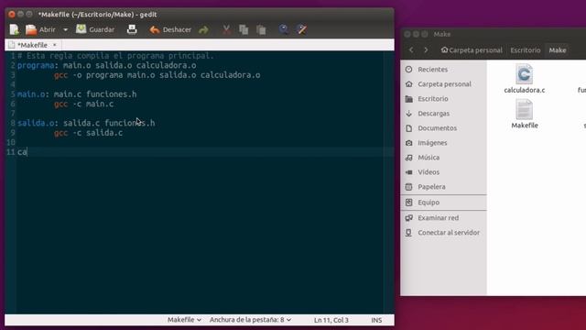Navigate to Carpeta personal in path bar
The image size is (586, 330).
point(472,50)
